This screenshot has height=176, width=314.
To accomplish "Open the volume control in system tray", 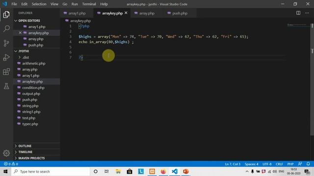I will tap(275, 172).
